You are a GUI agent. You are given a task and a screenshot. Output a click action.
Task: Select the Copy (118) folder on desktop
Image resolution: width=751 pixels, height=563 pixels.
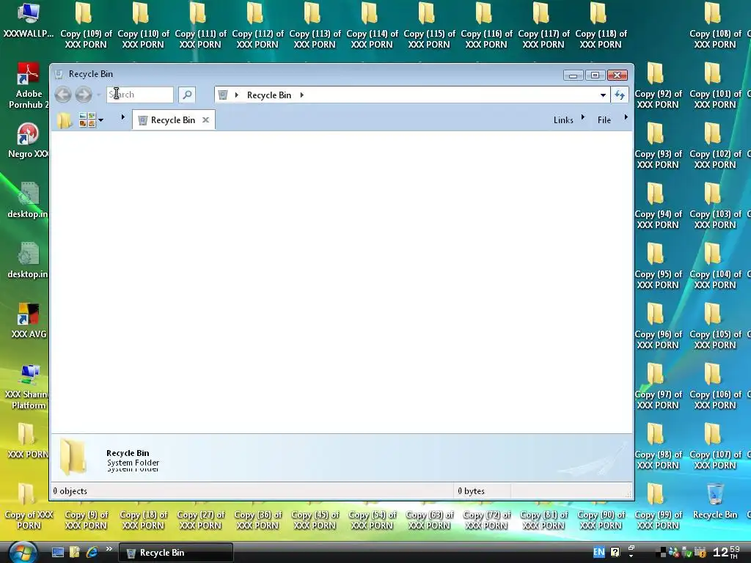601,26
